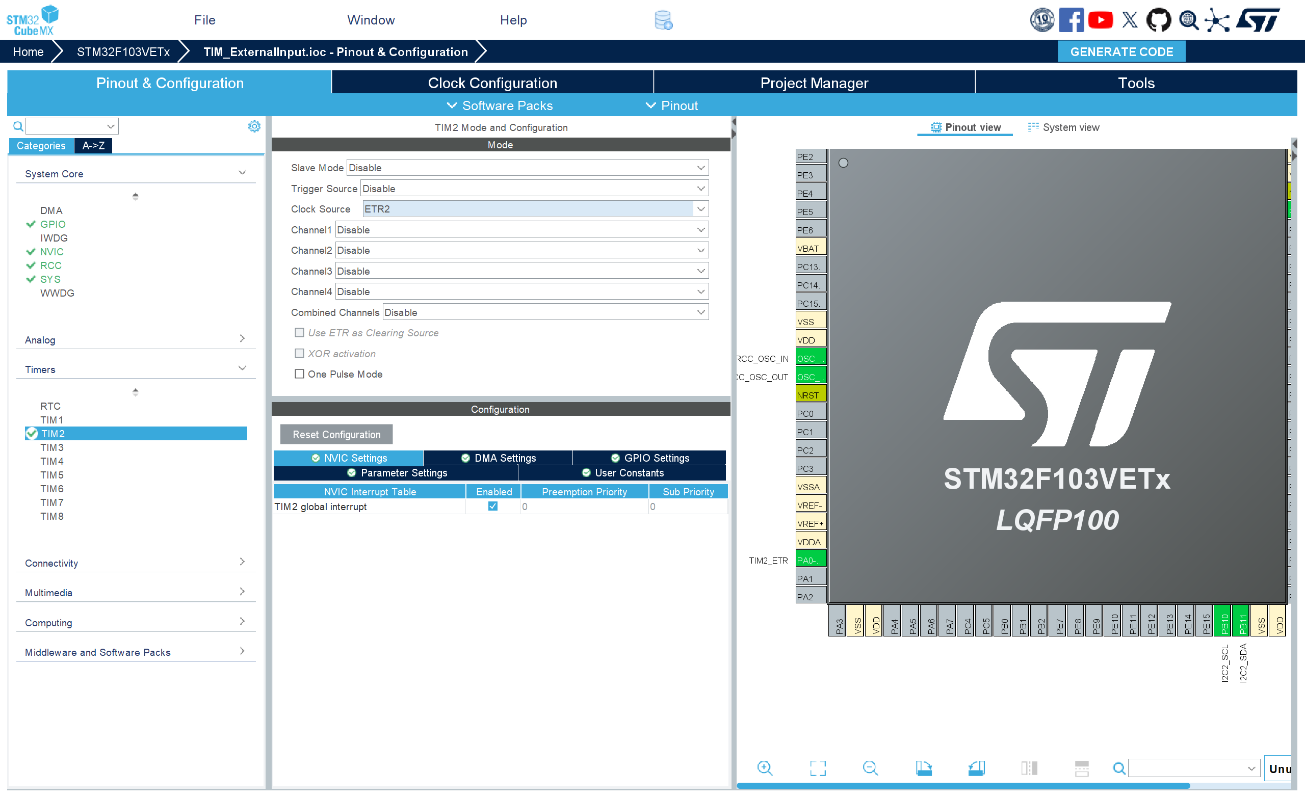Open the GitHub icon link

(x=1158, y=20)
